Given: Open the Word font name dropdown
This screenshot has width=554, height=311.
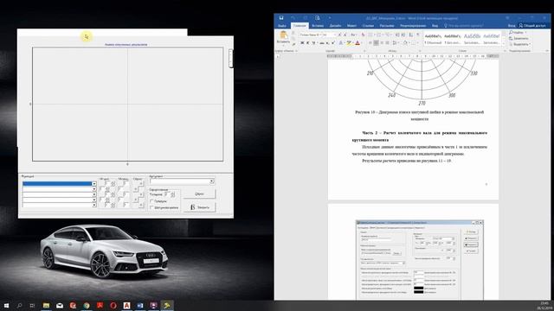Looking at the screenshot, I should pyautogui.click(x=319, y=35).
